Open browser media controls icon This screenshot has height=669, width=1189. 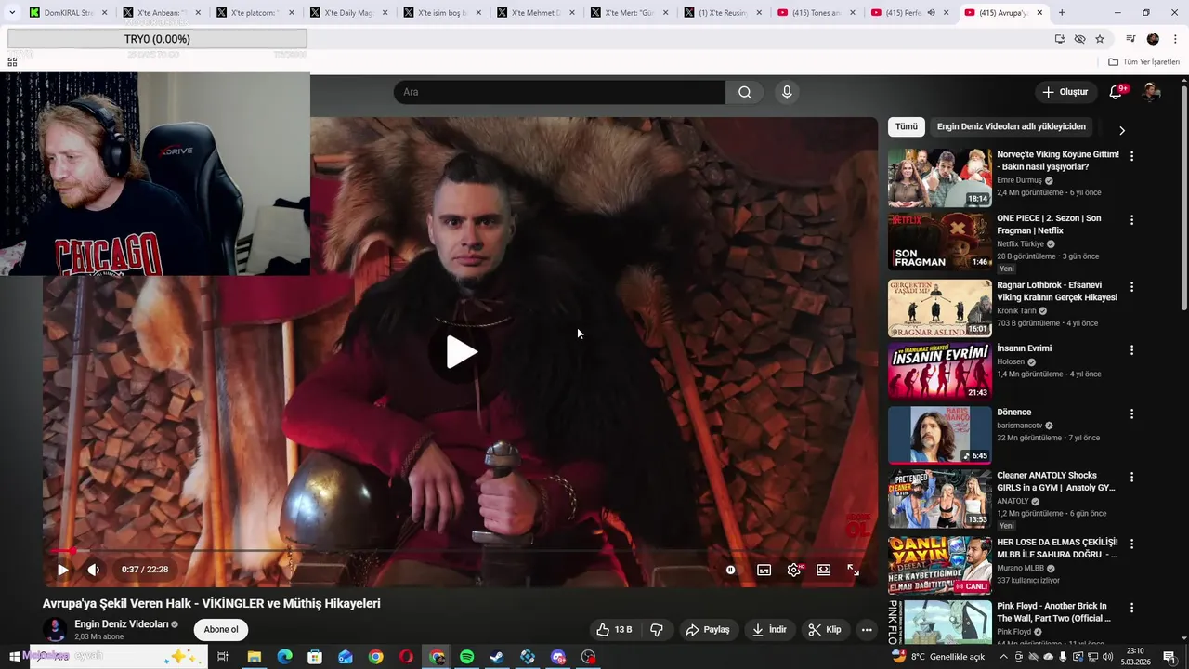pyautogui.click(x=1130, y=39)
